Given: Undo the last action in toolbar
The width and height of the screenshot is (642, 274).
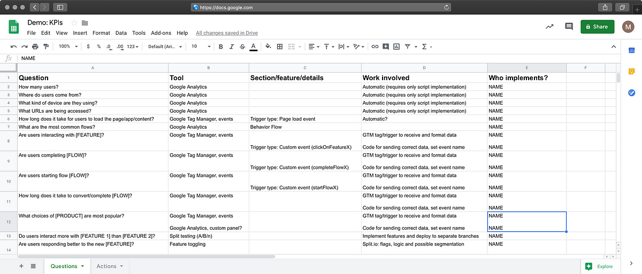Looking at the screenshot, I should [13, 46].
